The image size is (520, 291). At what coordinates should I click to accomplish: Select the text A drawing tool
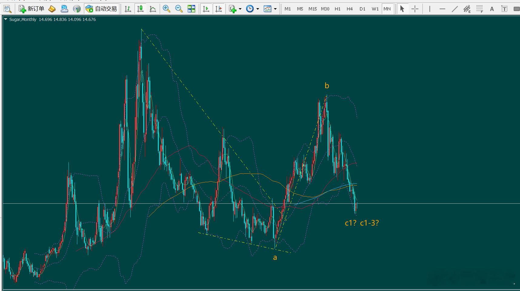coord(492,9)
